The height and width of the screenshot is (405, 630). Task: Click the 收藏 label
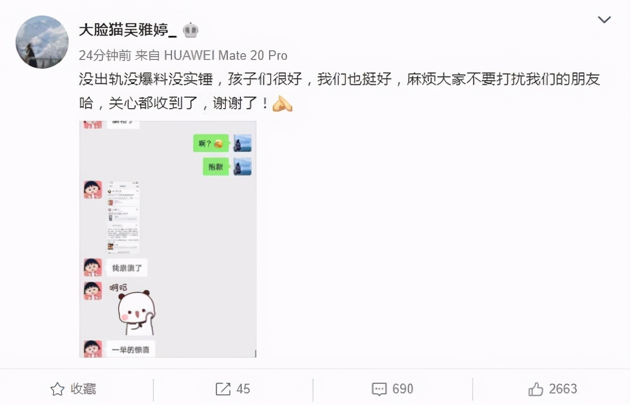[x=83, y=389]
